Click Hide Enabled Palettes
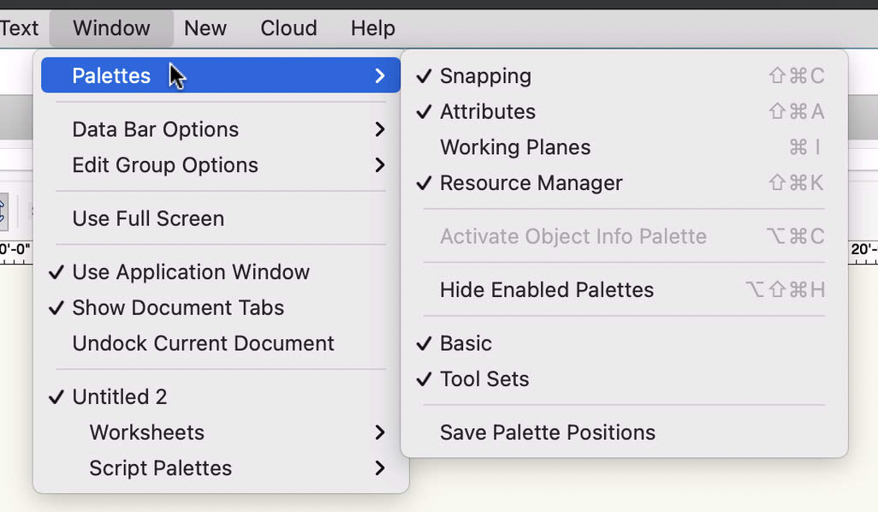The height and width of the screenshot is (512, 878). coord(546,290)
